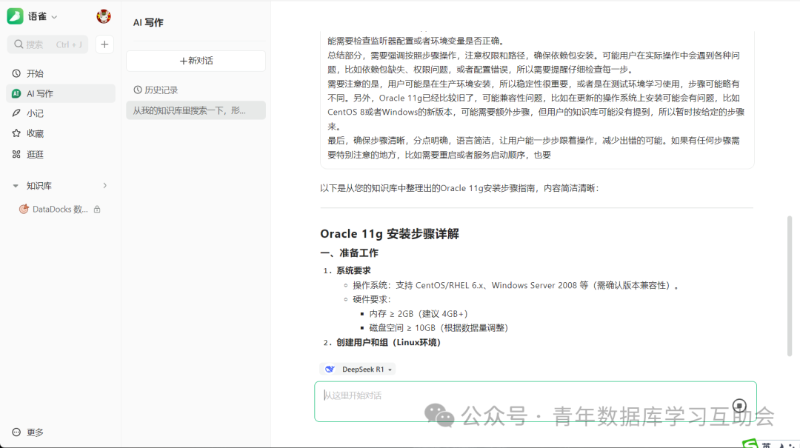Click the clock icon beside 开始
This screenshot has height=448, width=800.
tap(16, 73)
